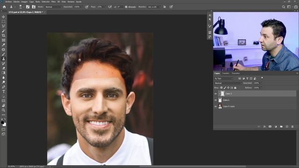Select the Eraser tool
299x168 pixels.
point(3,68)
